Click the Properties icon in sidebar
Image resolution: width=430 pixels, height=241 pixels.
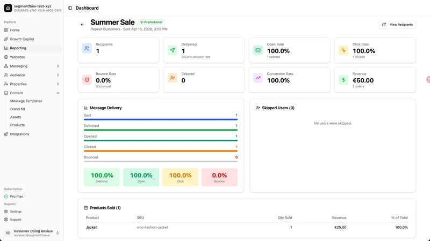click(6, 84)
